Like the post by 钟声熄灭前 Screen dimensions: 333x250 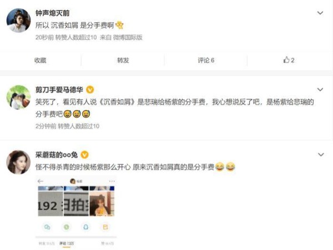tap(289, 60)
